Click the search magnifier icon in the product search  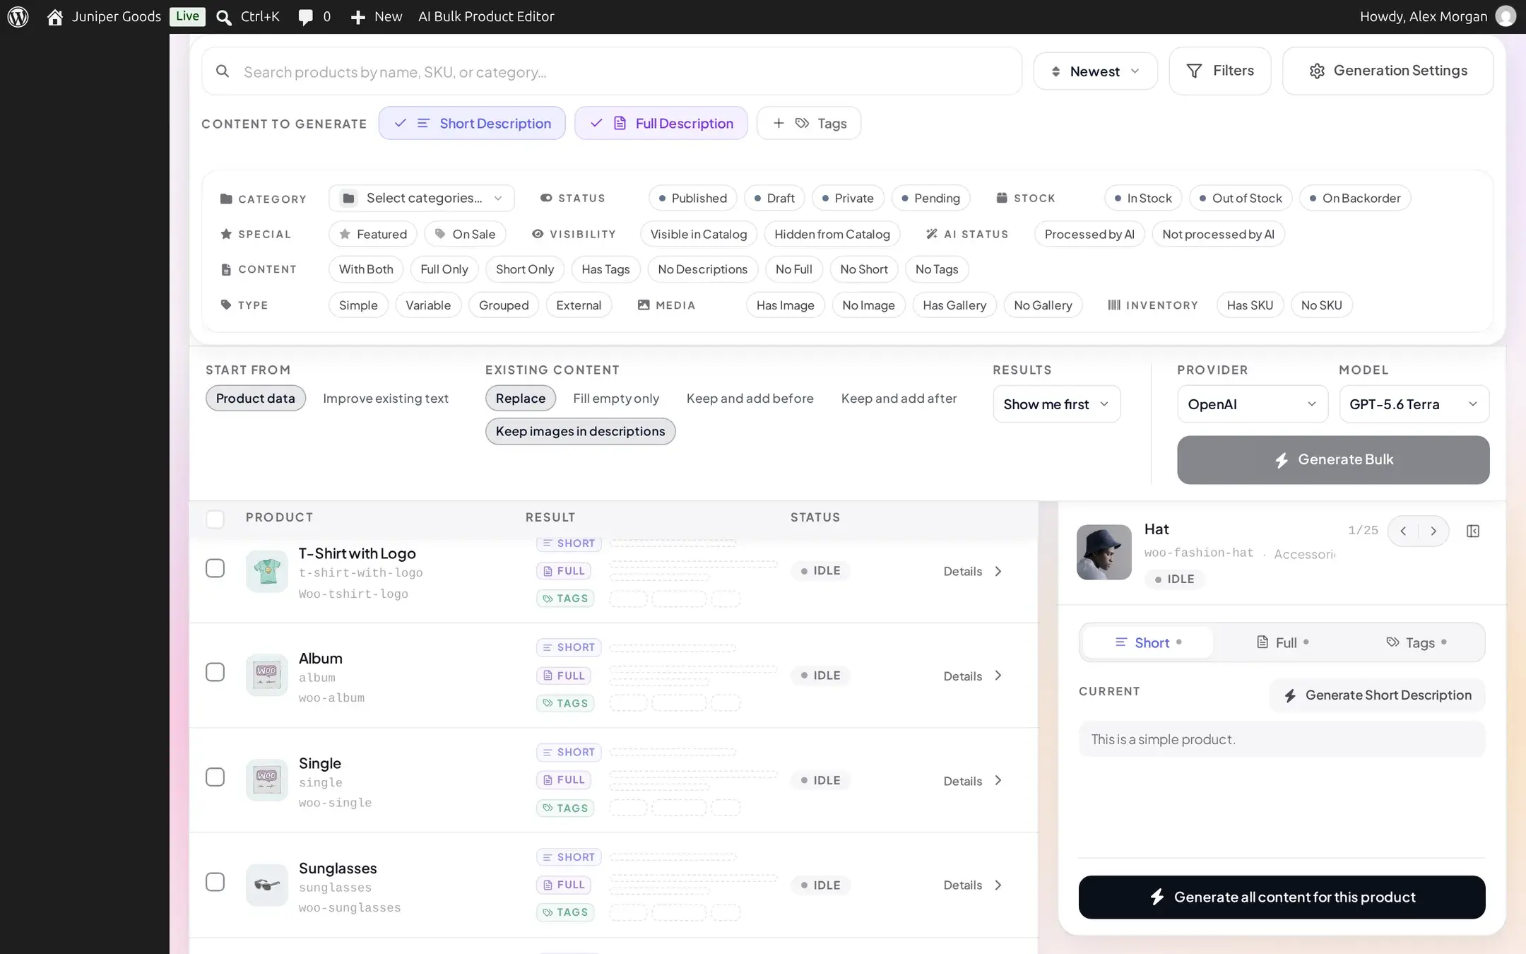(223, 71)
